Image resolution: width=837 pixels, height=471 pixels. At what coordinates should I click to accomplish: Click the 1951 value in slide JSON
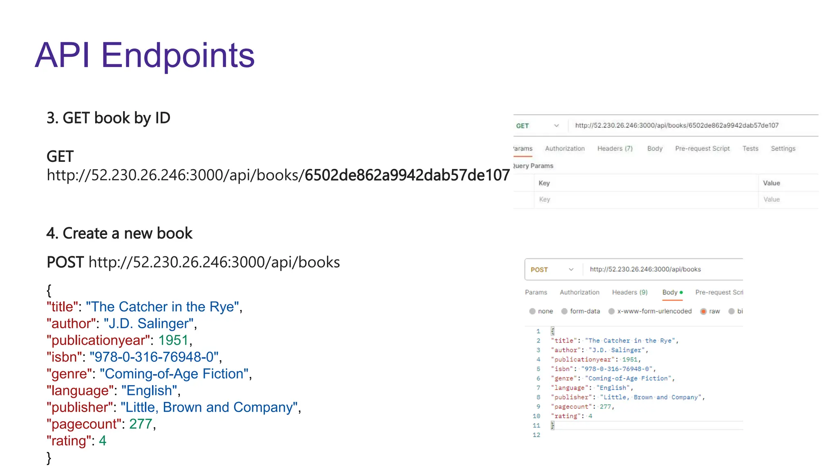point(173,340)
